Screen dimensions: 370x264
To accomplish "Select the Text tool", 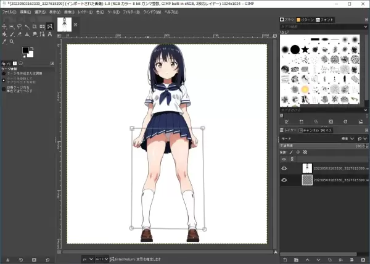I will click(x=49, y=34).
